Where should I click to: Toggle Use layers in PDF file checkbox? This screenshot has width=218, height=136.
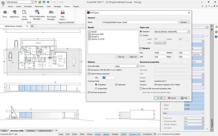click(89, 70)
